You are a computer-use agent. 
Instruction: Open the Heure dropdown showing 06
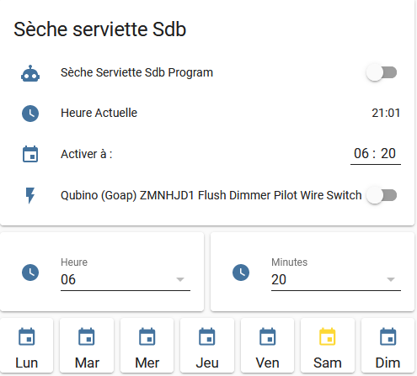pos(126,279)
